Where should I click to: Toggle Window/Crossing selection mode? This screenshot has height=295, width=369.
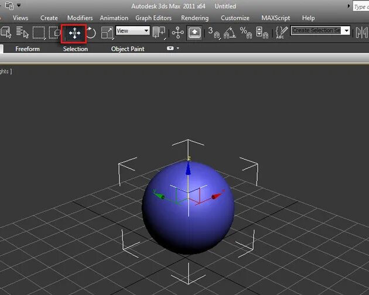[x=54, y=32]
